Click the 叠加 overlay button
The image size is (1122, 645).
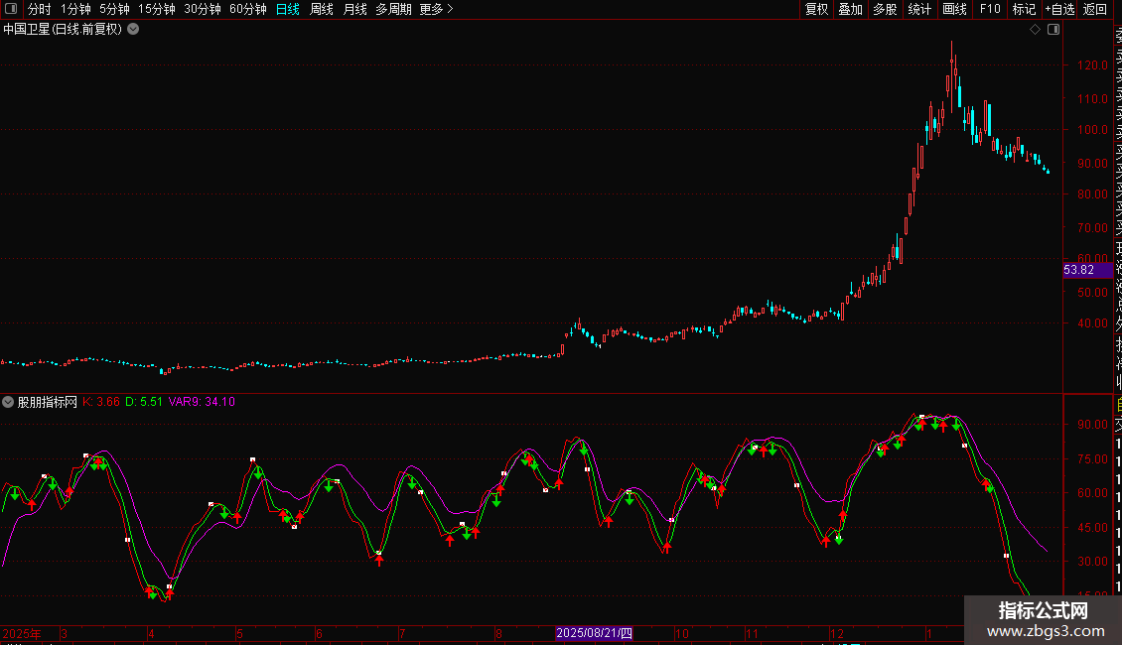click(851, 9)
